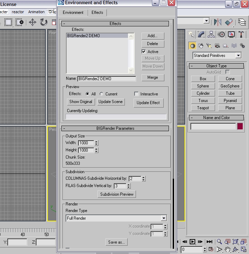Open the main toolbar dropdown arrow
Image resolution: width=249 pixels, height=254 pixels.
tap(206, 21)
